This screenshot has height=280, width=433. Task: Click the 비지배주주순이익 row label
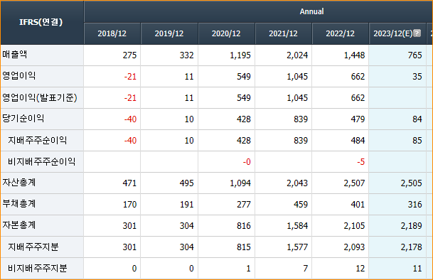click(x=41, y=161)
